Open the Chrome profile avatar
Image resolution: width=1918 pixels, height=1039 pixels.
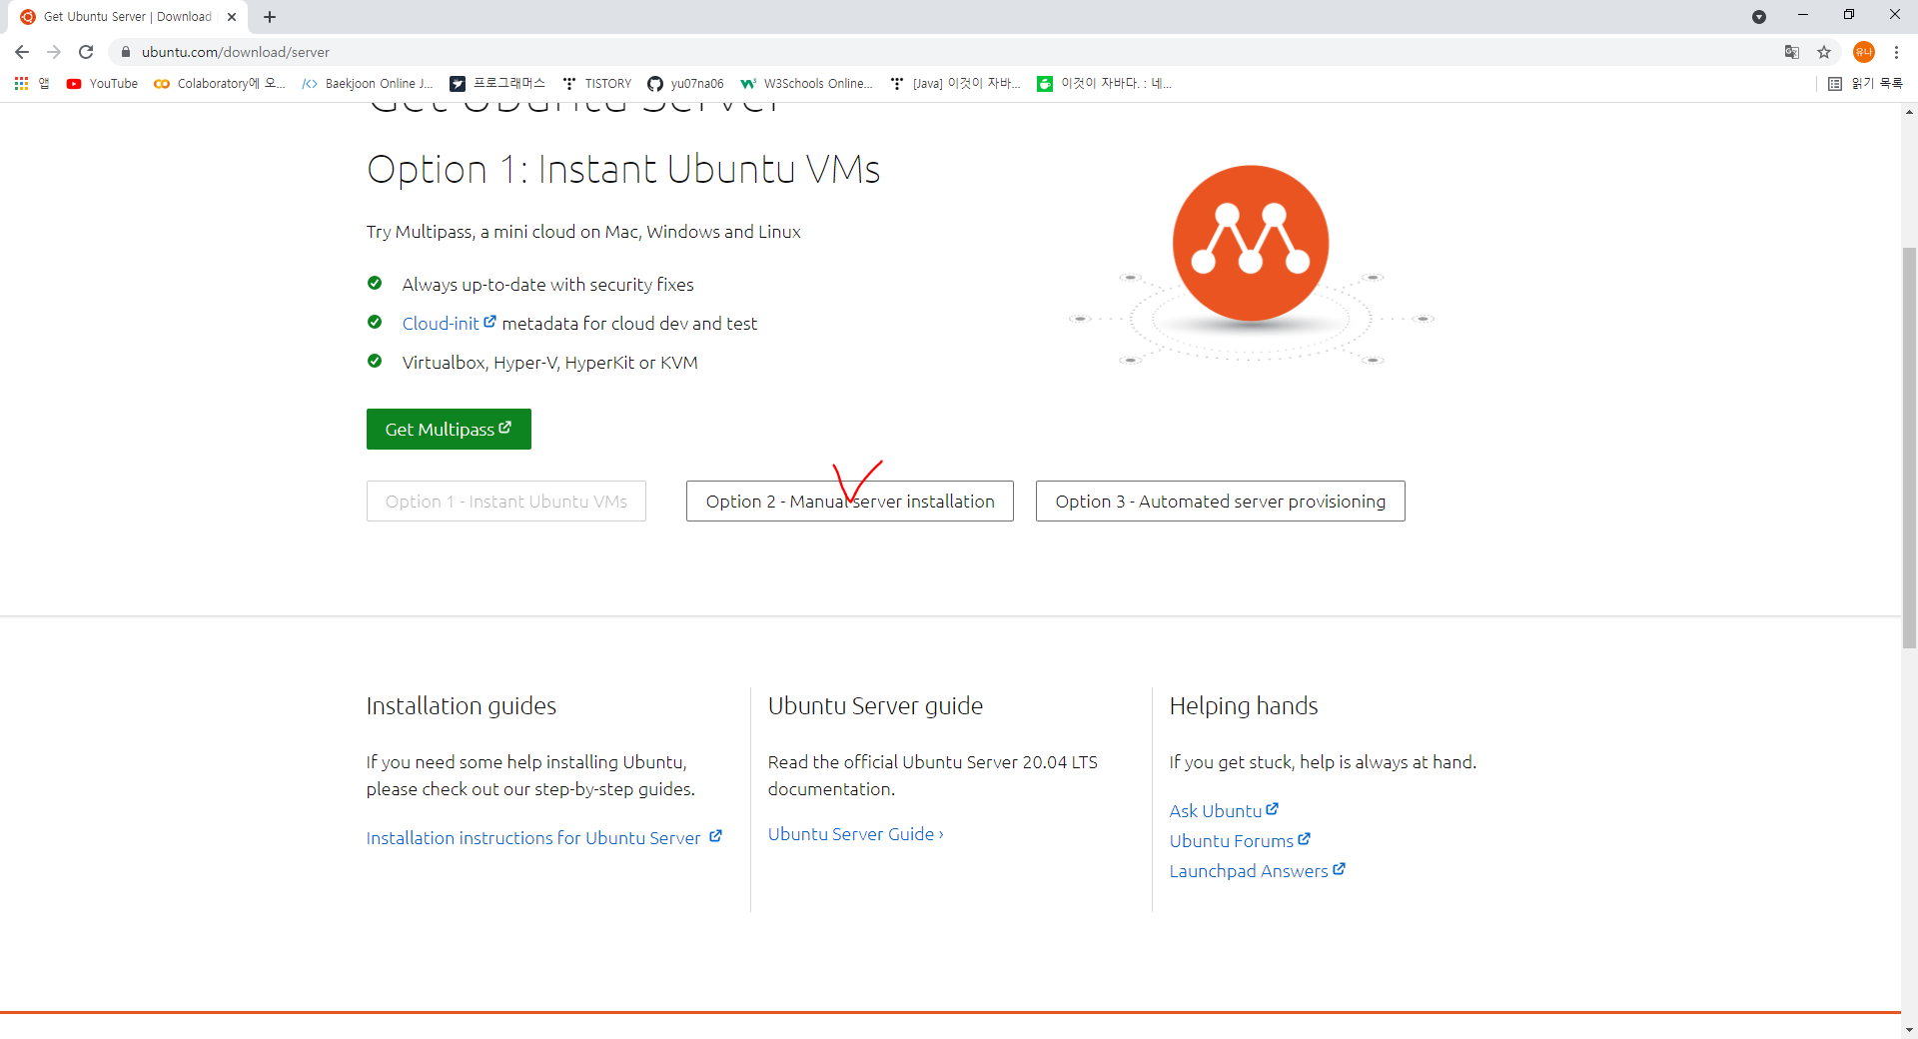click(1864, 52)
